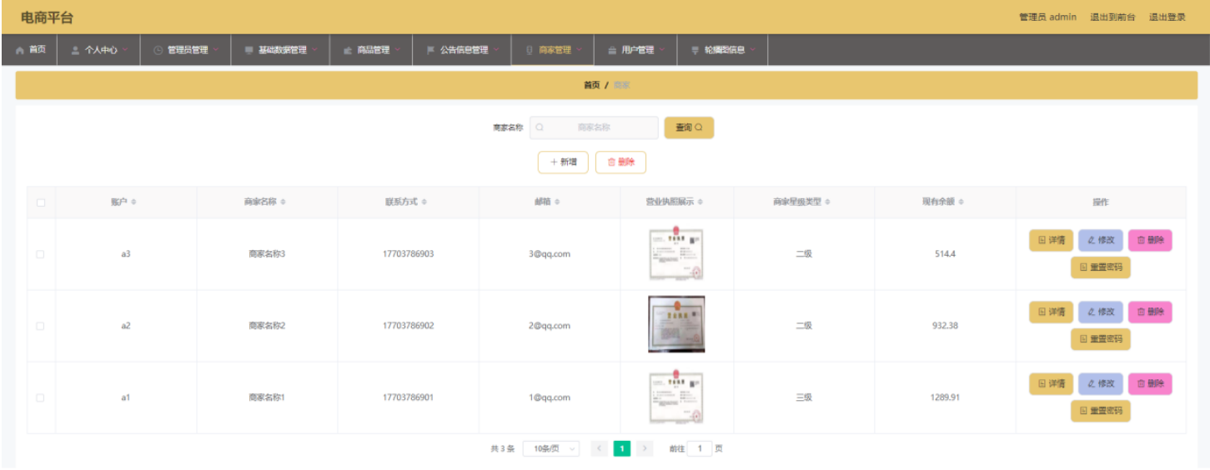Delete merchant a2 with pink 删除 button
This screenshot has width=1210, height=470.
[x=1150, y=312]
